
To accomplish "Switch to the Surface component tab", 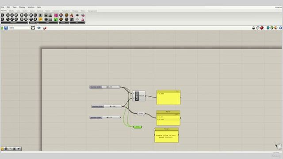I will pos(40,11).
